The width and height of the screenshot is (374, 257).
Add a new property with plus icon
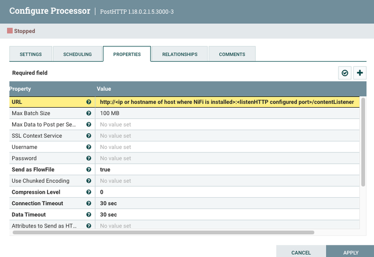(x=360, y=73)
